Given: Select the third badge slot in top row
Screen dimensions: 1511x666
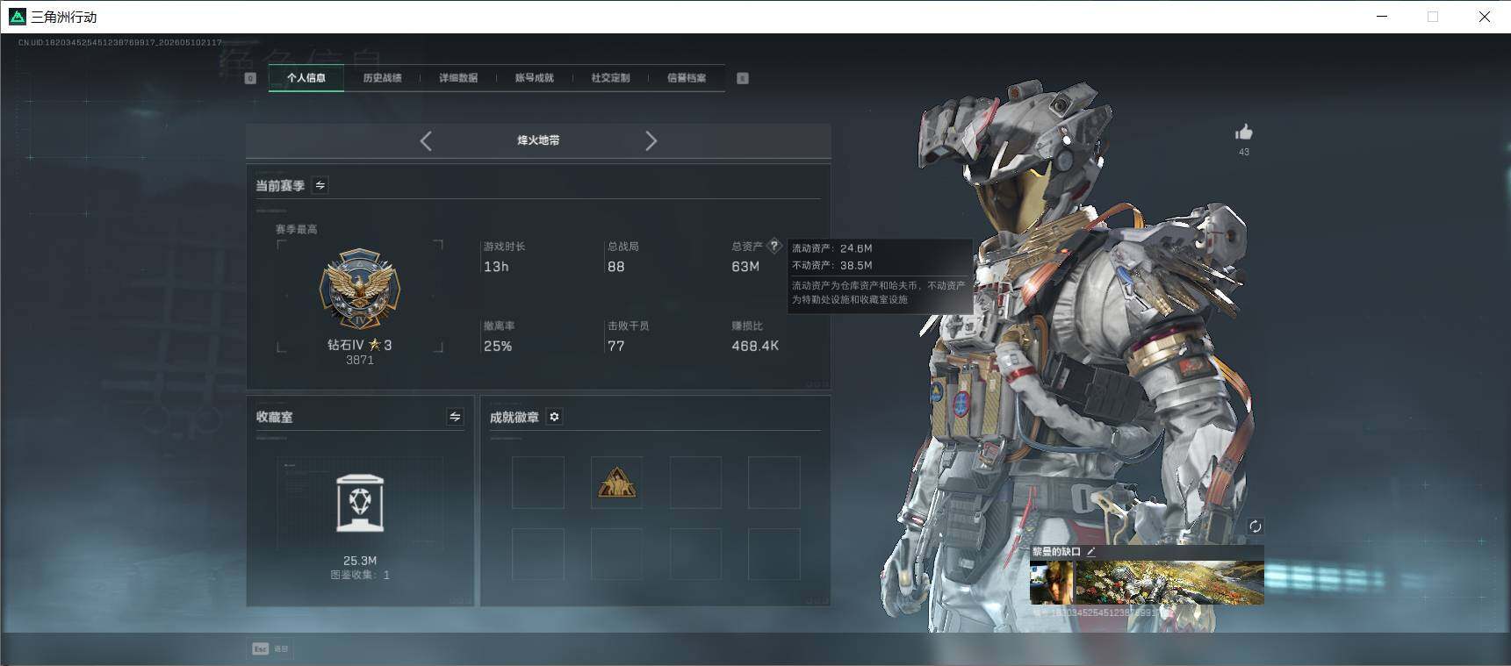Looking at the screenshot, I should [695, 483].
